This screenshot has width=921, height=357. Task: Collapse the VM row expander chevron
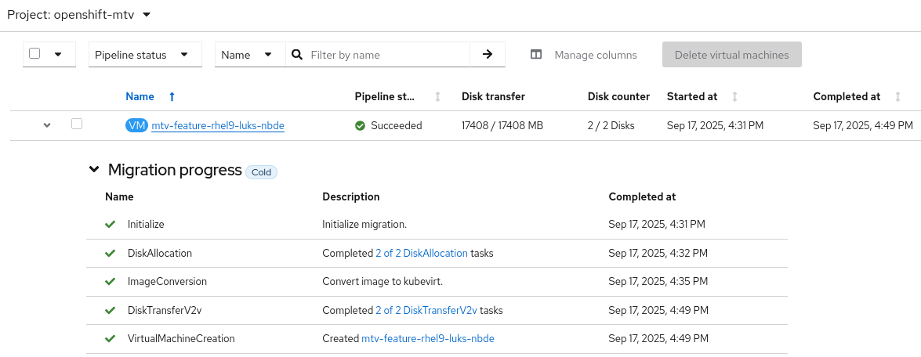[x=47, y=125]
